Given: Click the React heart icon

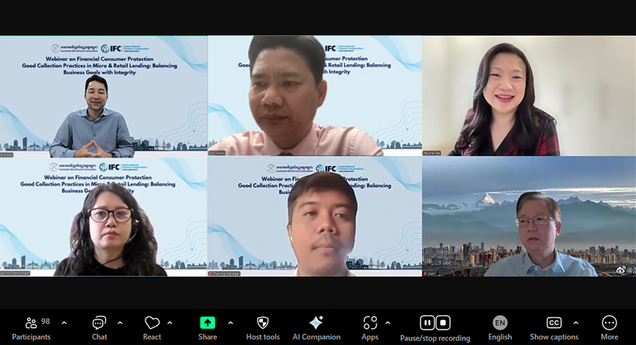Looking at the screenshot, I should coord(152,327).
